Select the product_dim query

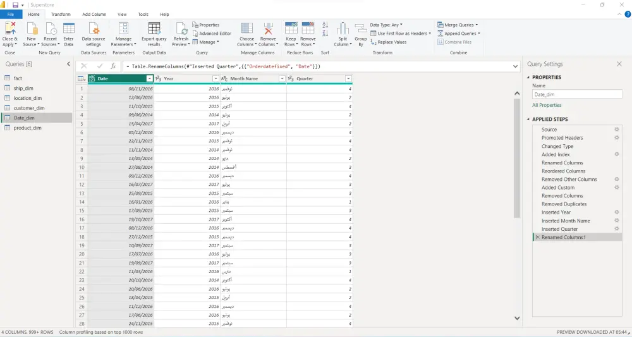tap(37, 128)
